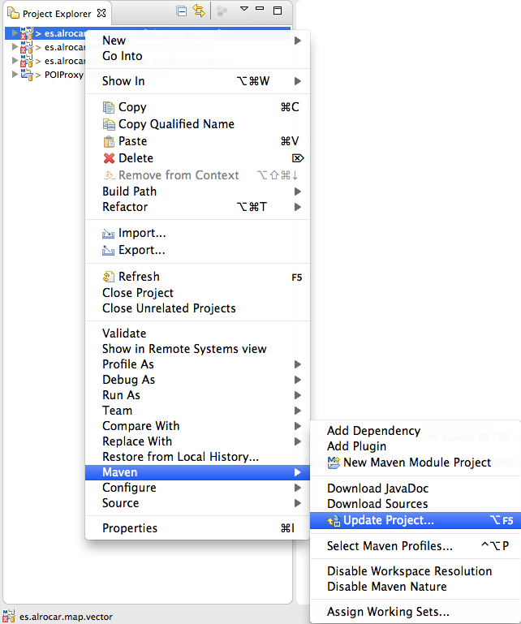Image resolution: width=521 pixels, height=624 pixels.
Task: Click Collapse All icon in Project Explorer toolbar
Action: 182,11
